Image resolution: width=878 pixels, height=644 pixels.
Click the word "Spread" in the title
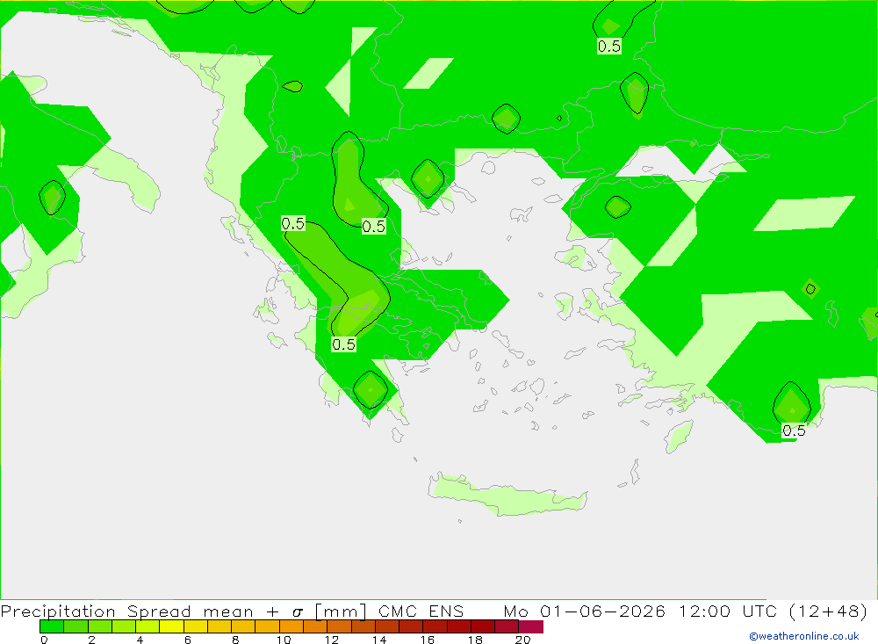click(159, 611)
